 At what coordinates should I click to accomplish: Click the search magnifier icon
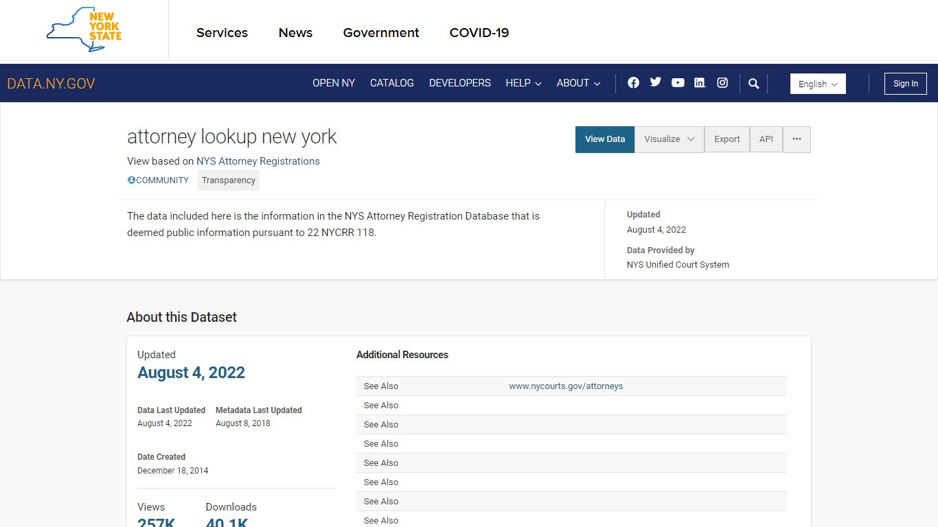click(x=753, y=83)
